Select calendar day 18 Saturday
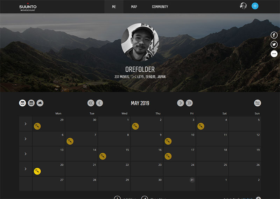 [x=212, y=154]
